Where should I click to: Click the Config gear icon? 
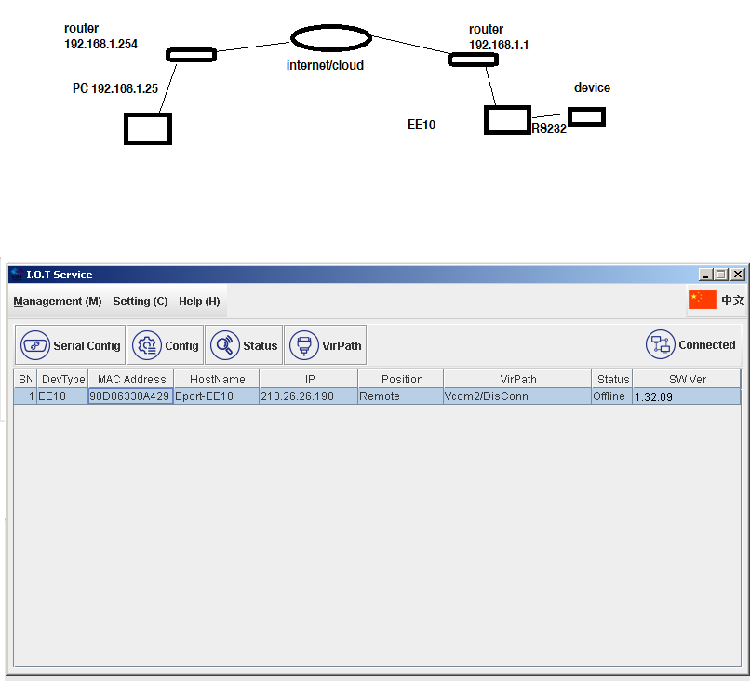[147, 345]
